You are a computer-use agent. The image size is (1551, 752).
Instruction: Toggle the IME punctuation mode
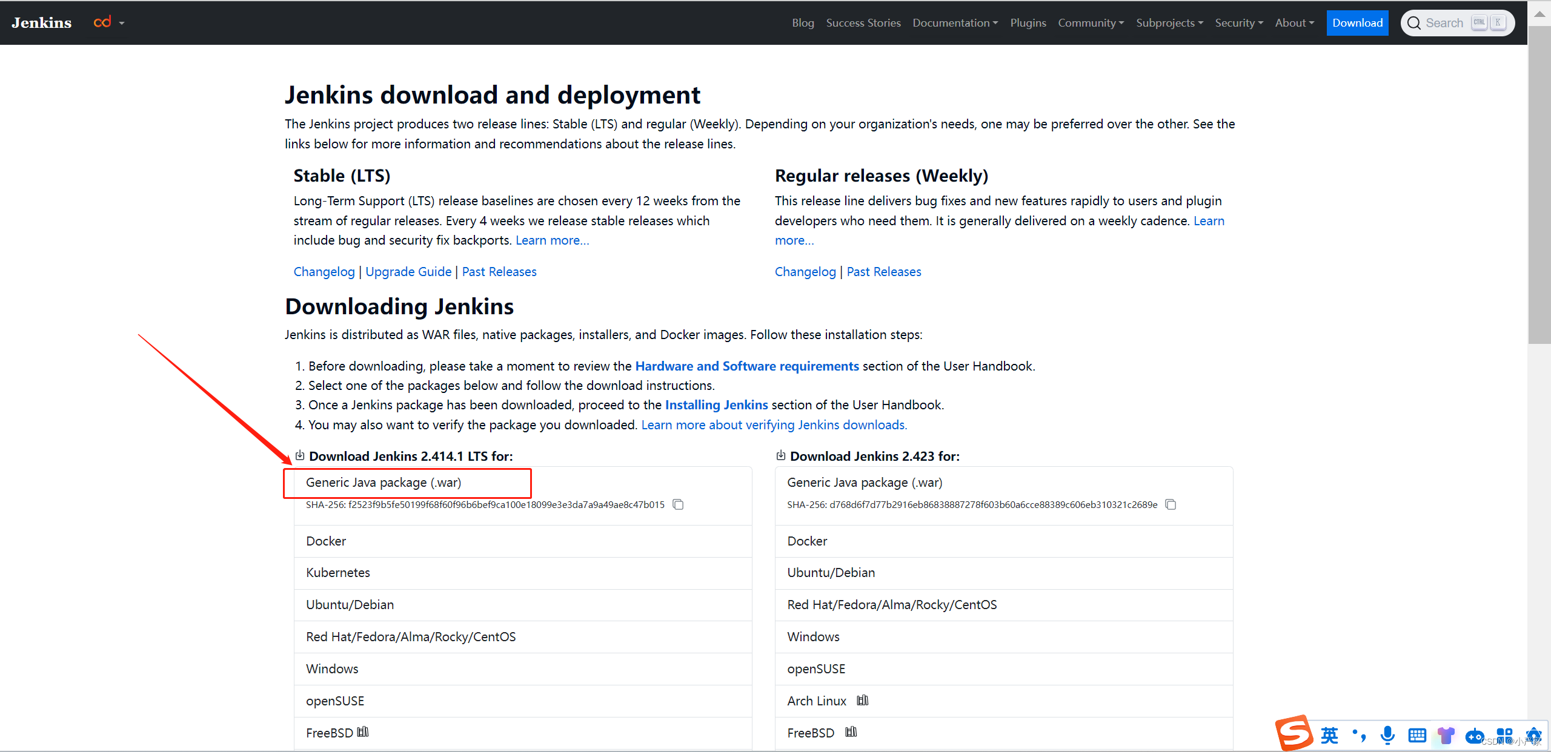(x=1359, y=736)
